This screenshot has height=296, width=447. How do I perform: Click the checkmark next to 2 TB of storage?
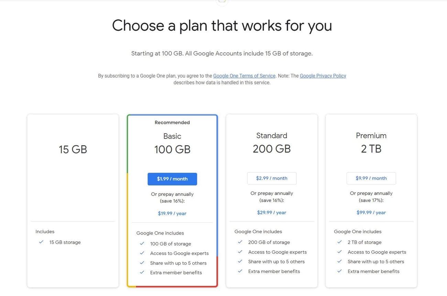[x=339, y=242]
